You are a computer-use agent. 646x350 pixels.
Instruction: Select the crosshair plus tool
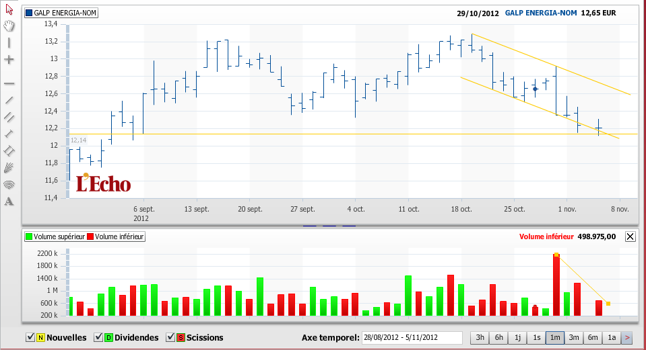pyautogui.click(x=9, y=60)
